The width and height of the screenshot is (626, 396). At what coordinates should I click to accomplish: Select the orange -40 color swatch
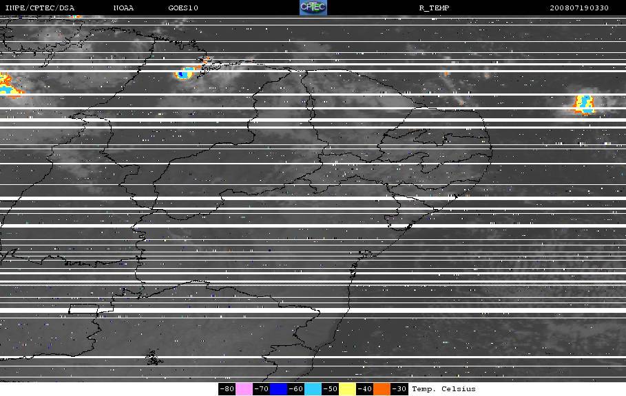[x=382, y=389]
